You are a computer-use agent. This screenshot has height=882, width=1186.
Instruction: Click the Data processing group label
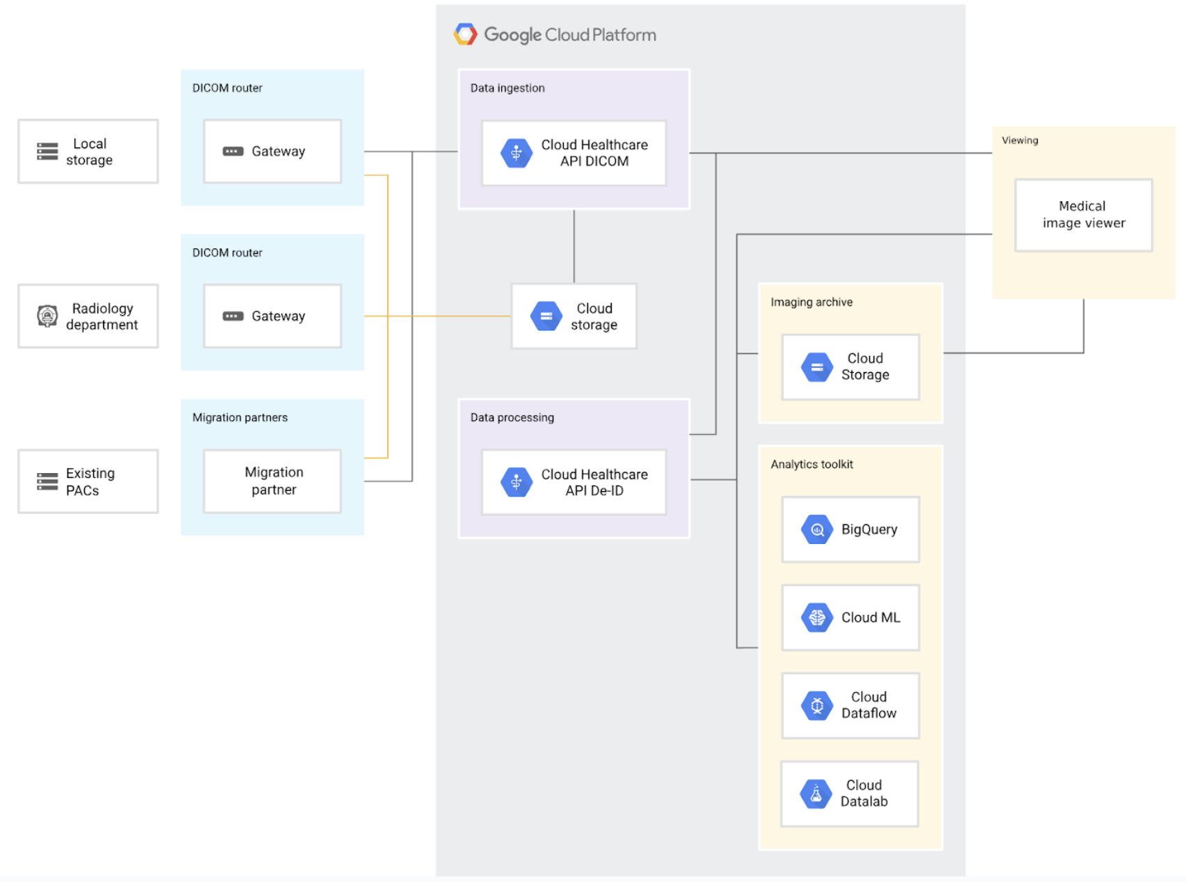pos(512,417)
